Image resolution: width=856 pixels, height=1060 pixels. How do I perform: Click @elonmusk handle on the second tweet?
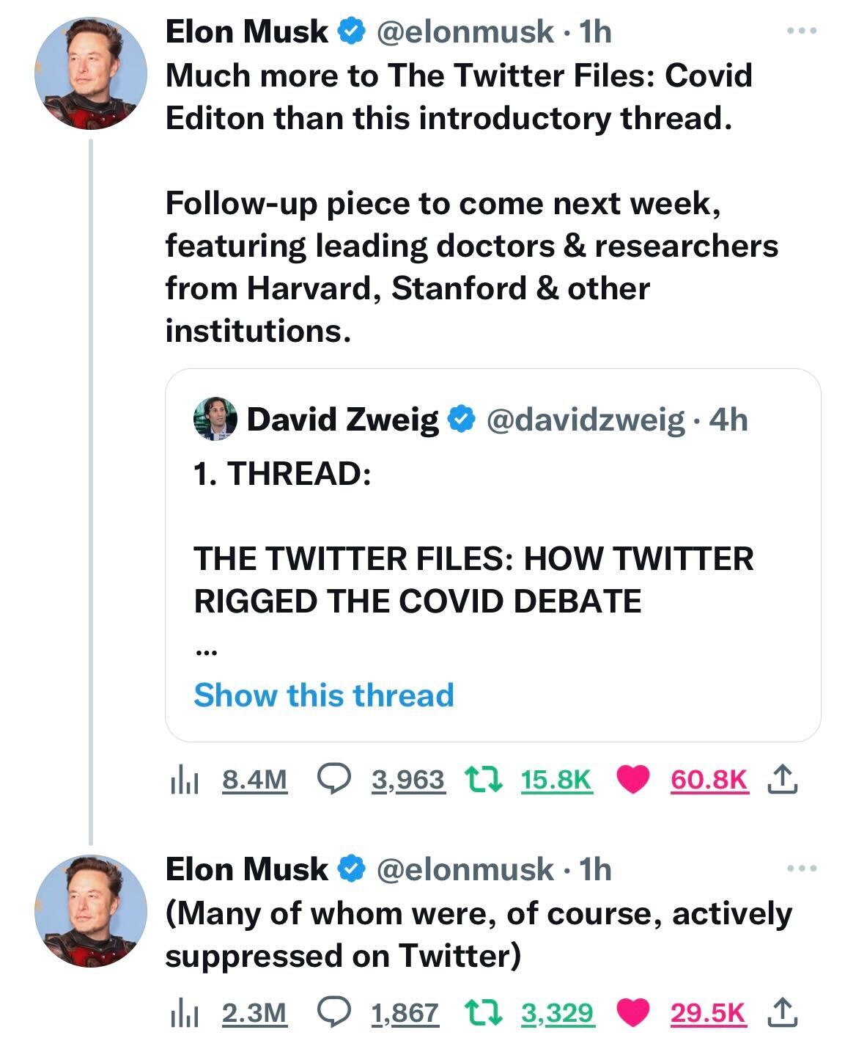click(465, 869)
